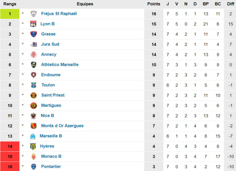This screenshot has height=171, width=236.
Task: Open Monts d Or Azergues link
Action: (x=62, y=126)
